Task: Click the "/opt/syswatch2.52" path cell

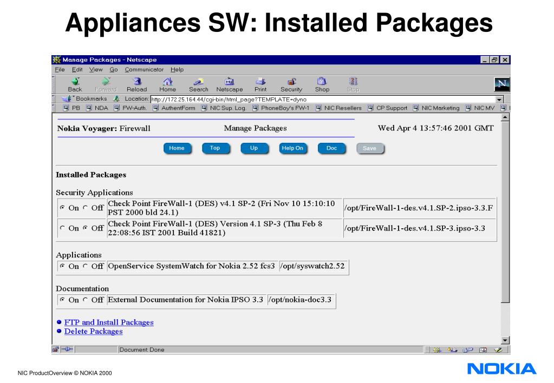Action: [x=312, y=266]
